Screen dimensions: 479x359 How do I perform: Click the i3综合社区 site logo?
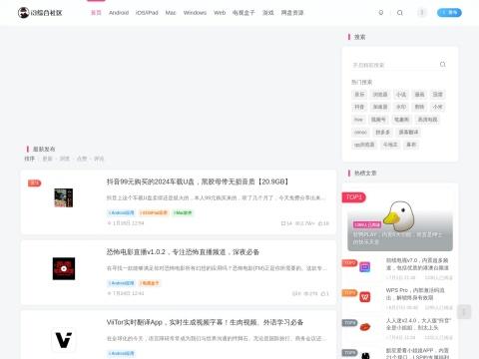click(40, 13)
